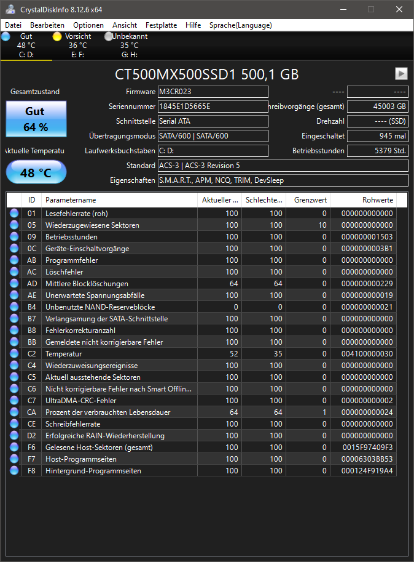Click the Gut 64 % health button
The height and width of the screenshot is (562, 414).
[x=36, y=119]
